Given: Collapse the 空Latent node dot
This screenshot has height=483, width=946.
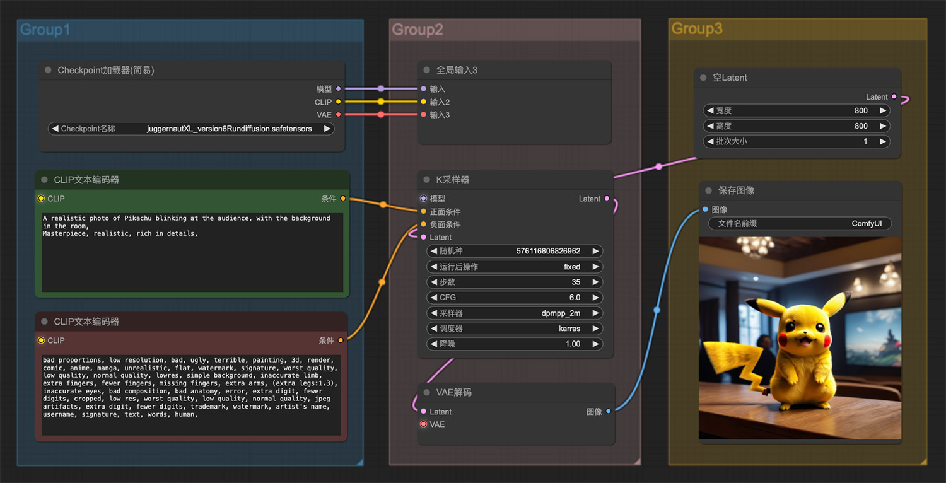Looking at the screenshot, I should click(x=704, y=78).
